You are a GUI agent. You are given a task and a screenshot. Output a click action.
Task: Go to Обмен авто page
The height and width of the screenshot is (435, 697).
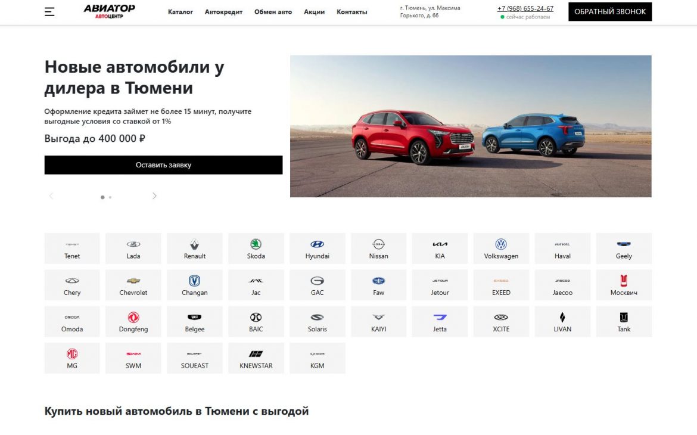click(273, 12)
